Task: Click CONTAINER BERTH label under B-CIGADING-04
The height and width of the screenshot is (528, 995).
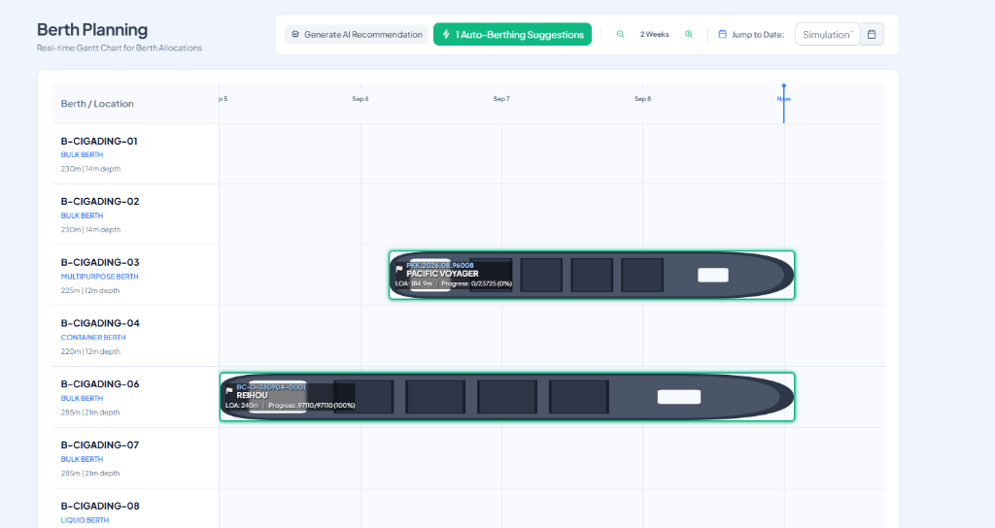Action: point(93,337)
